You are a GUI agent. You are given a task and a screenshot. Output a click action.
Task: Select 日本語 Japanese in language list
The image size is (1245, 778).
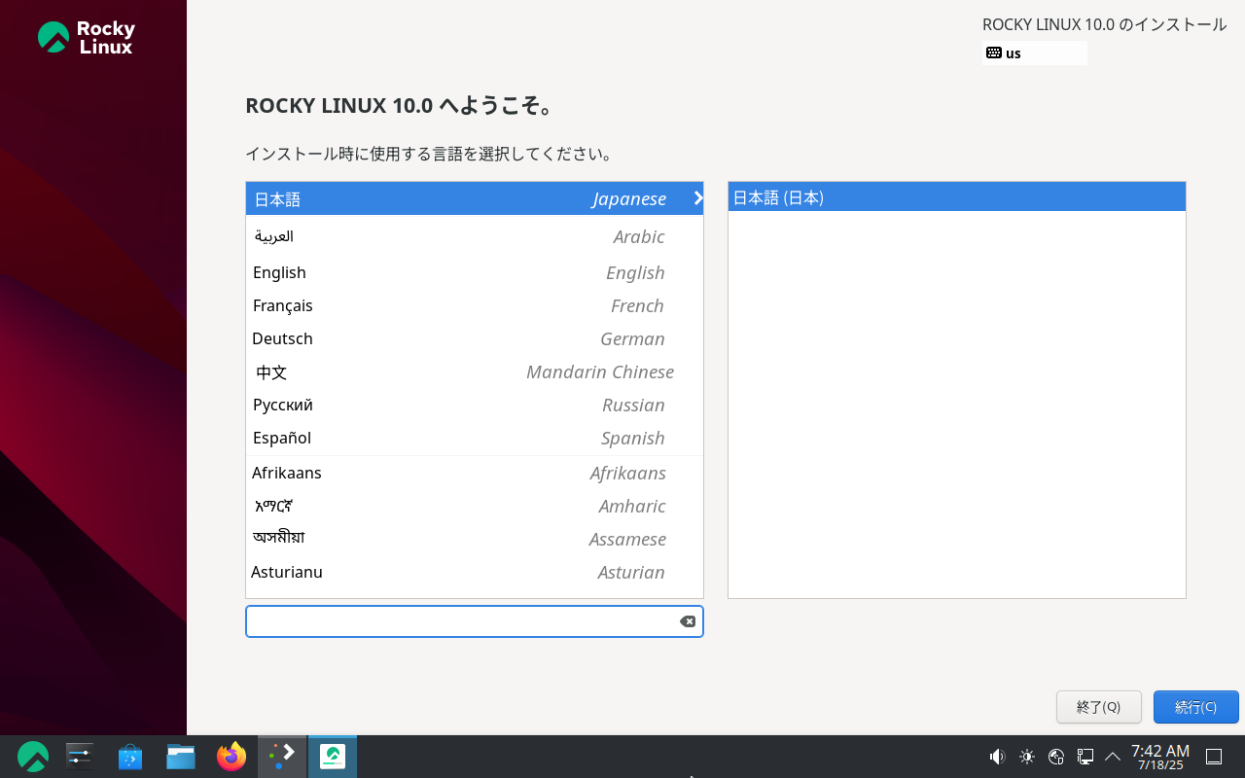point(475,198)
